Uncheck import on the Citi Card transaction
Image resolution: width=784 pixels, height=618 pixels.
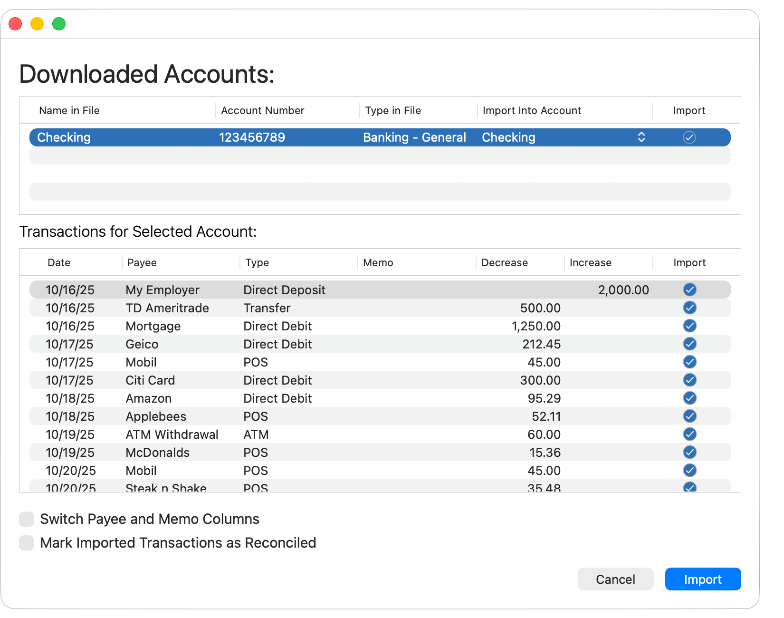click(689, 380)
